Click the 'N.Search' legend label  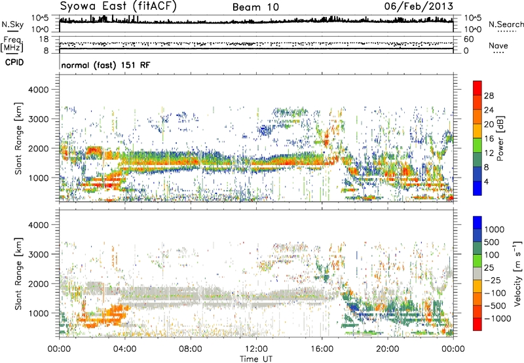(x=506, y=24)
